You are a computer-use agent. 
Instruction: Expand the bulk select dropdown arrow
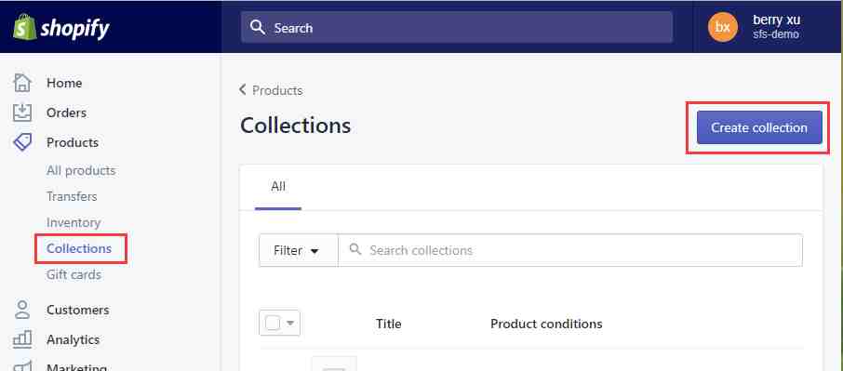[x=290, y=324]
